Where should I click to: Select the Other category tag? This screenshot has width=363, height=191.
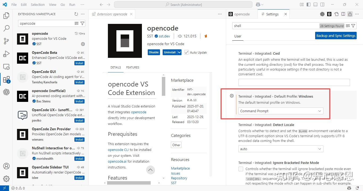[176, 145]
